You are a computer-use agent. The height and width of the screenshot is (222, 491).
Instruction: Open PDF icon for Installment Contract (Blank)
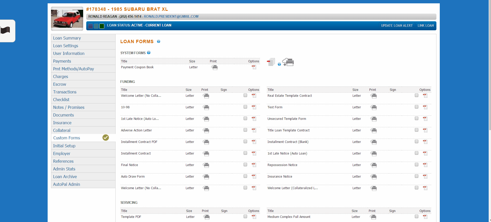[425, 142]
